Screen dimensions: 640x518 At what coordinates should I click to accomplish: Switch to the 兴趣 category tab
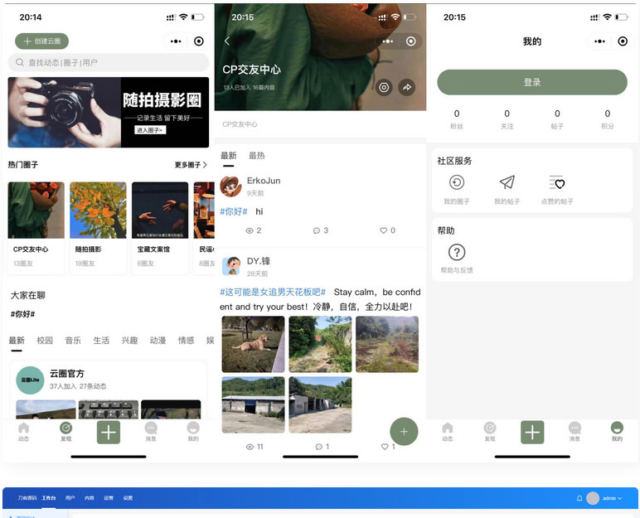[129, 340]
